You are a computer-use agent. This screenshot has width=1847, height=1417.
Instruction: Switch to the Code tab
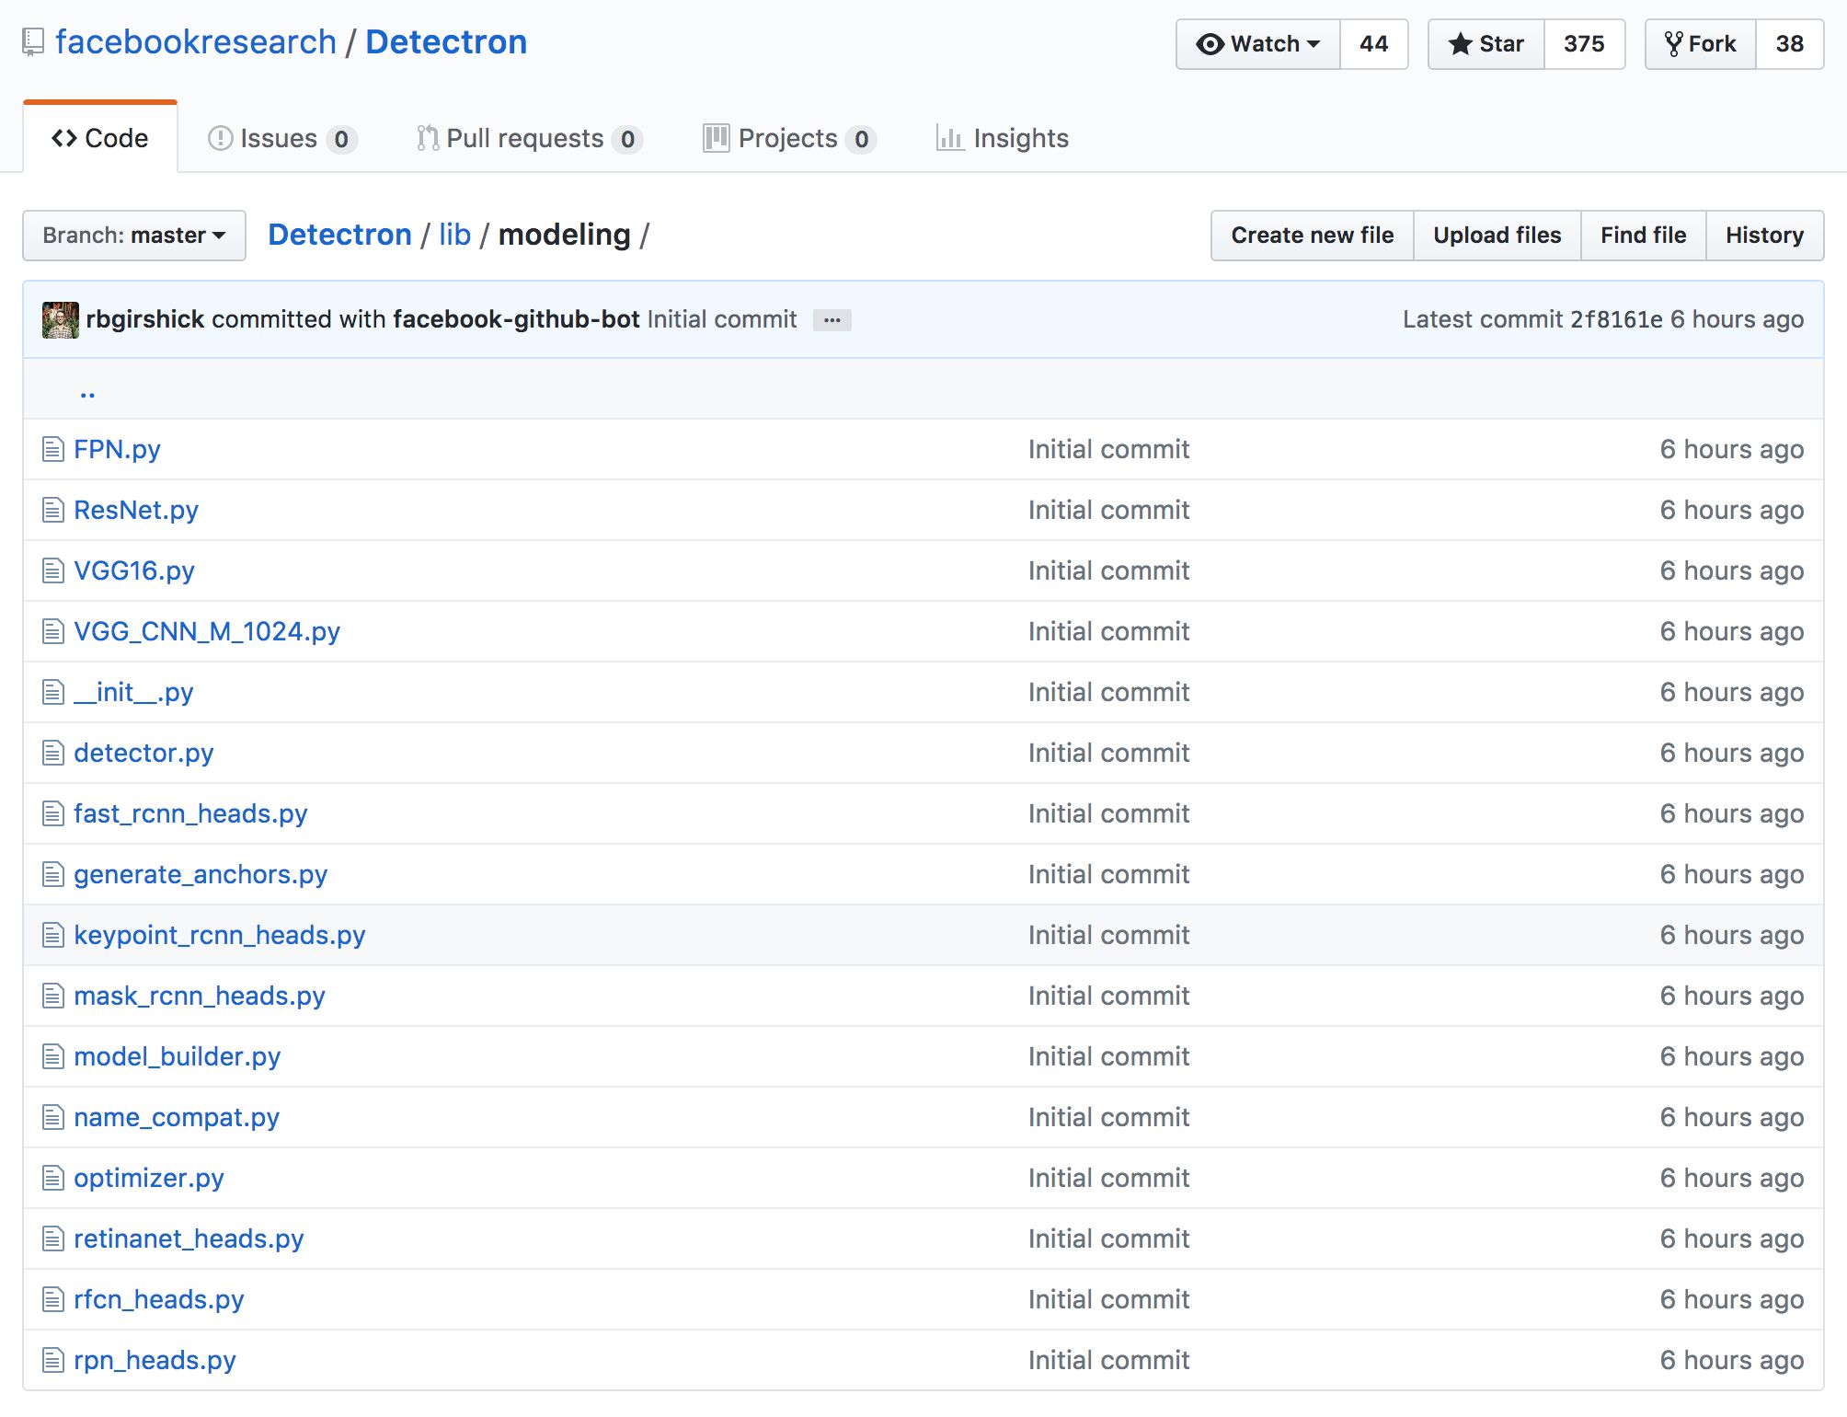pyautogui.click(x=100, y=138)
